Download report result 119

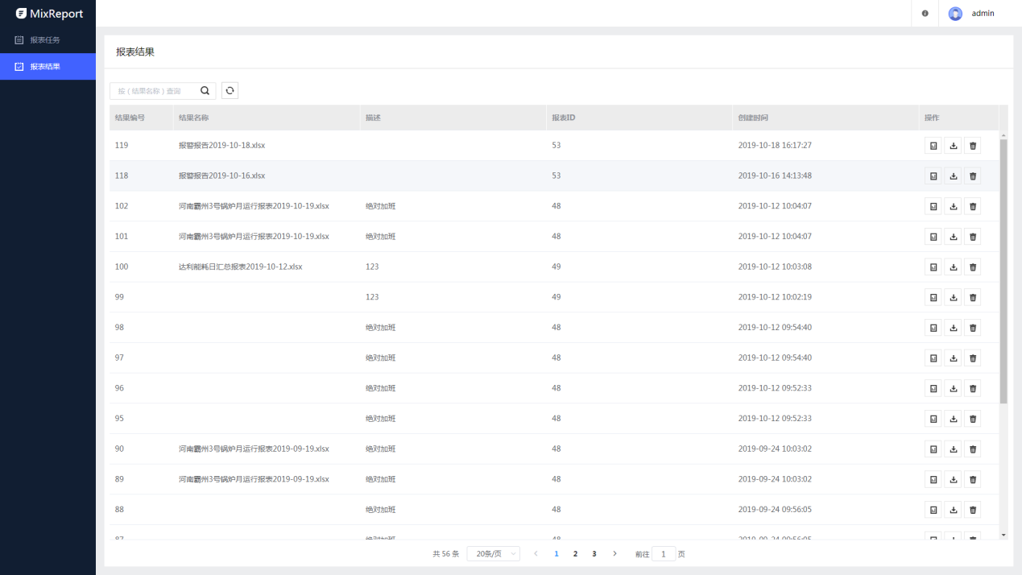(954, 146)
